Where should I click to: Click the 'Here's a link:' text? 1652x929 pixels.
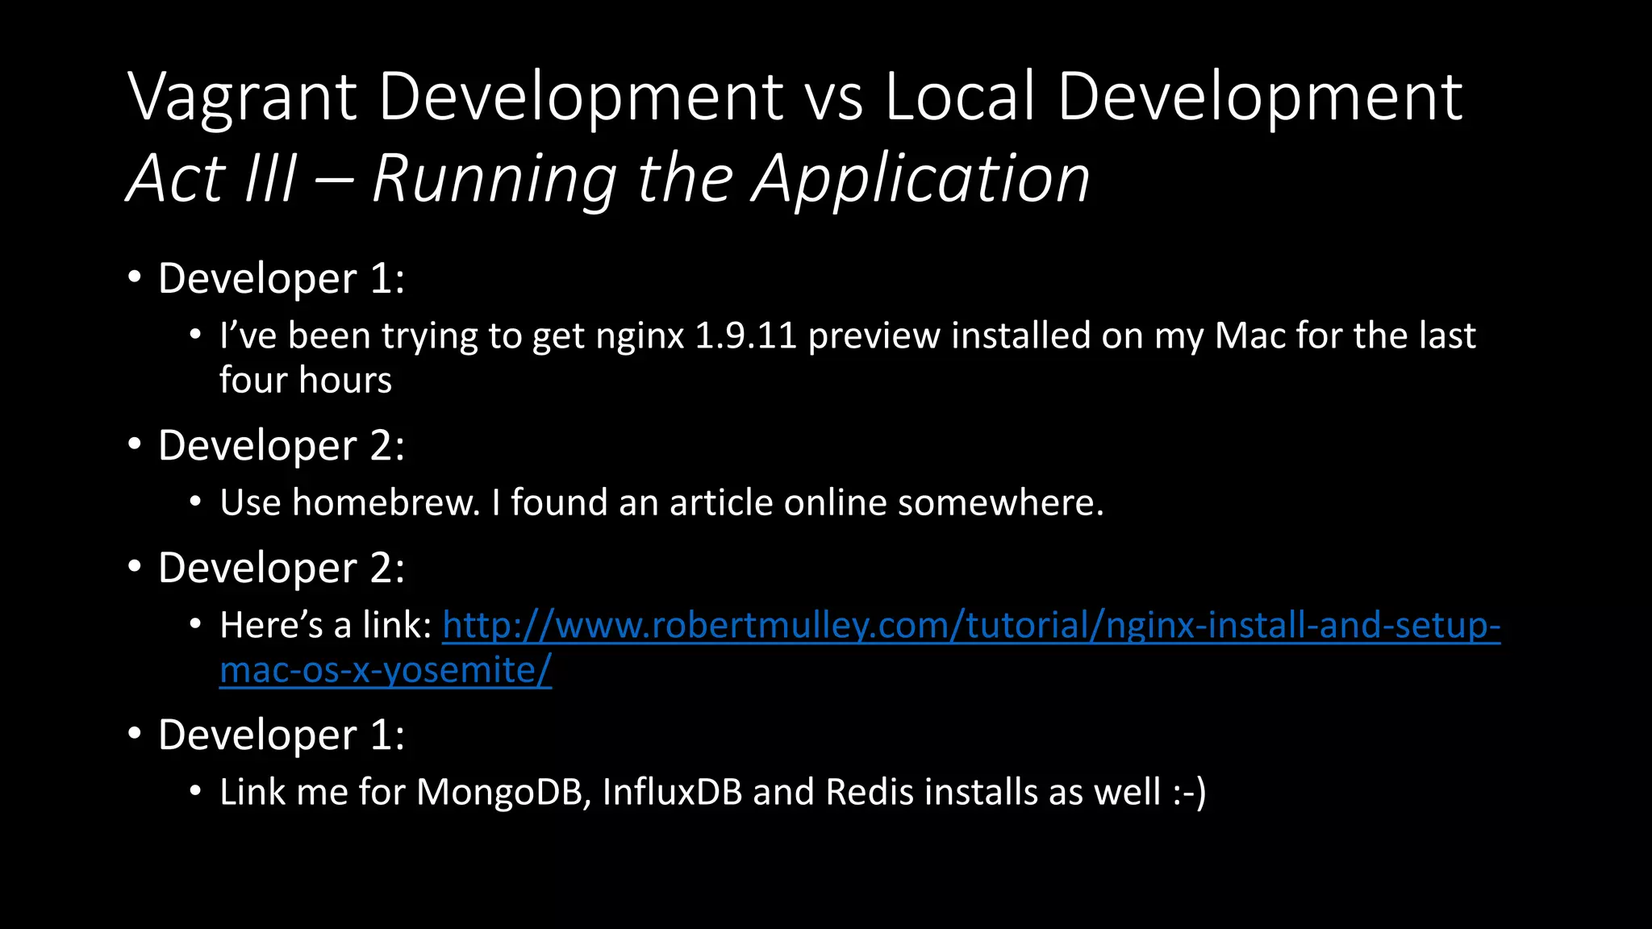[x=327, y=625]
